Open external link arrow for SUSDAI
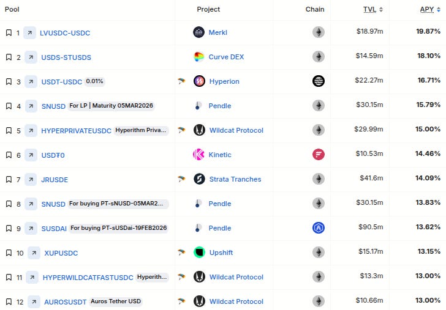This screenshot has width=446, height=310. pyautogui.click(x=31, y=228)
